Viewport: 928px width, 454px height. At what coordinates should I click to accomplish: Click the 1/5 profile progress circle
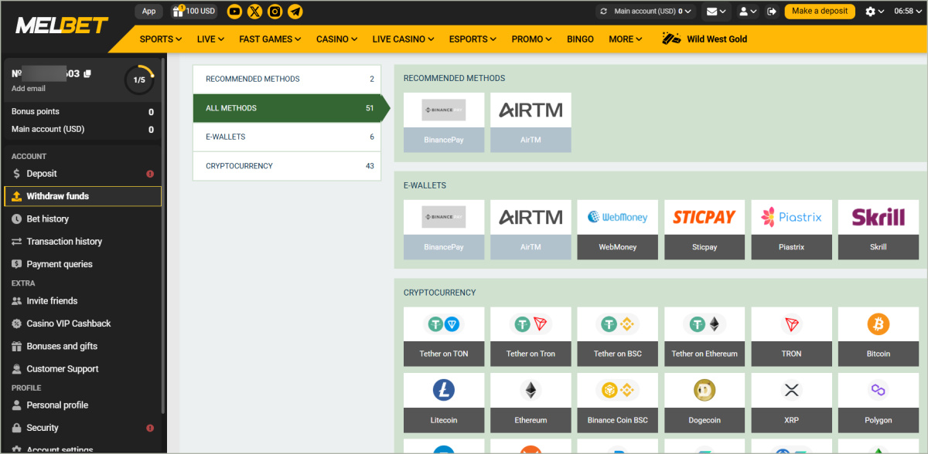click(x=139, y=80)
